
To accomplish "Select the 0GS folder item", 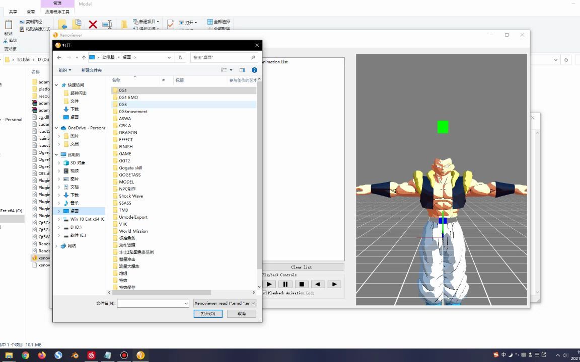I will 122,104.
